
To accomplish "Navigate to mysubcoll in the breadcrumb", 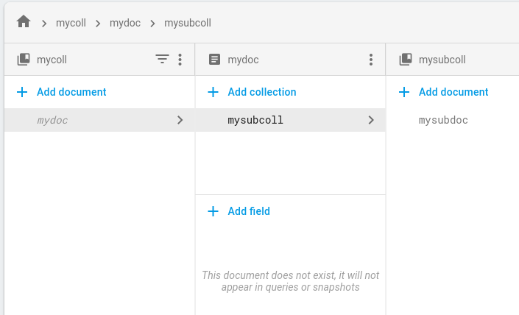I will point(188,23).
